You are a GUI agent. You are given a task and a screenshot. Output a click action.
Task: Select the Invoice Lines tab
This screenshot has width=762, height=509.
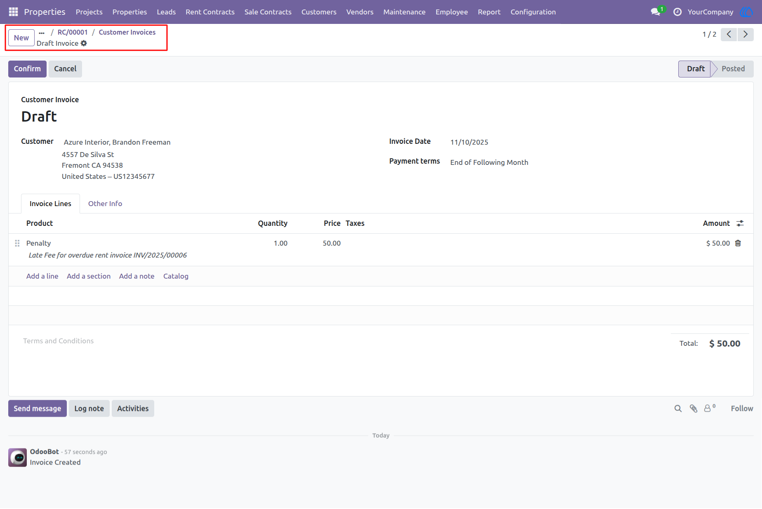tap(50, 204)
